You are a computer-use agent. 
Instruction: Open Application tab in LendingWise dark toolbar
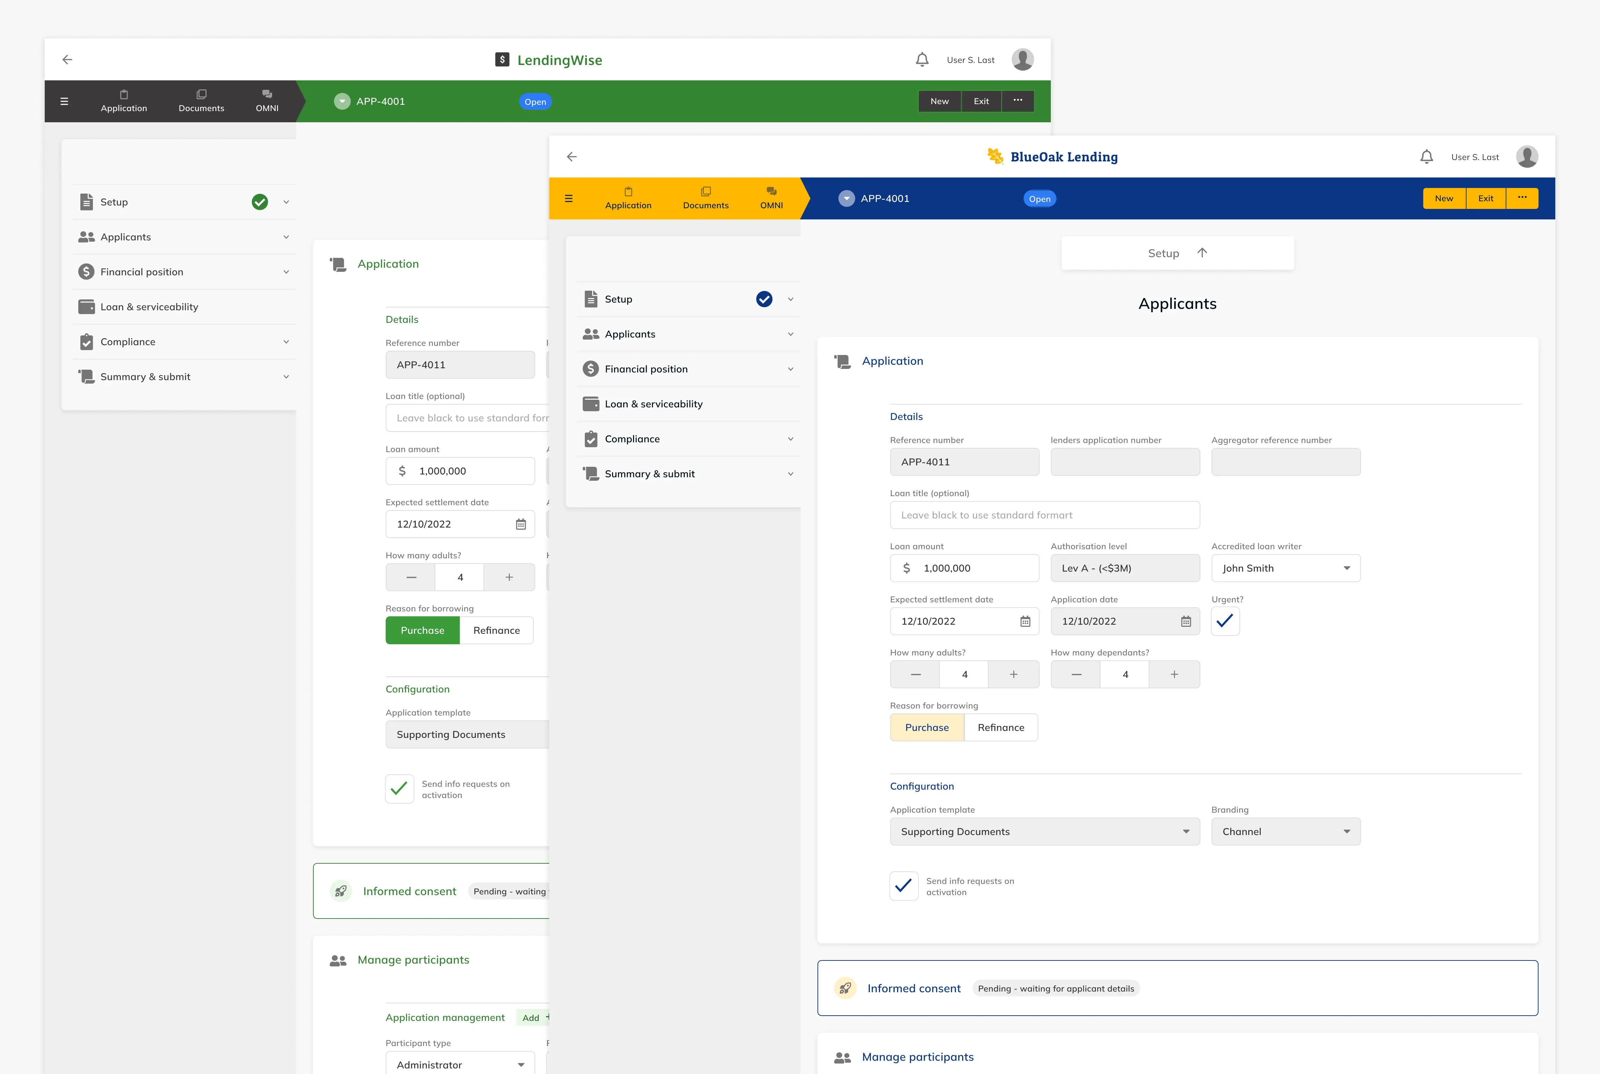tap(124, 101)
